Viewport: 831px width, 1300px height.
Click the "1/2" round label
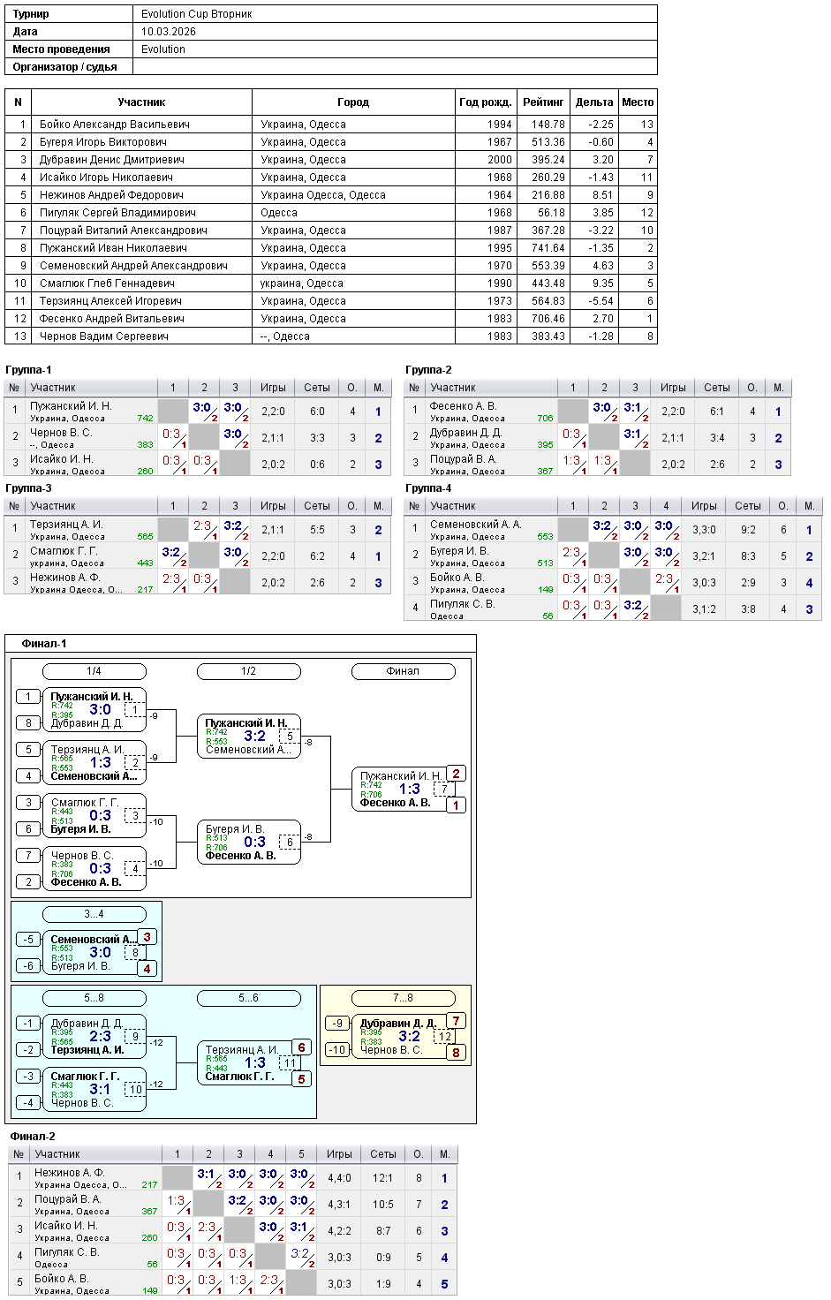(x=248, y=671)
